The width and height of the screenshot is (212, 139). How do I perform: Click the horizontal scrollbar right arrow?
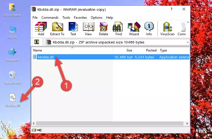point(187,123)
